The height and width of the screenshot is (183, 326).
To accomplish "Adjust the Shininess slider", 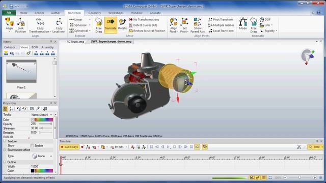I will tap(45, 128).
